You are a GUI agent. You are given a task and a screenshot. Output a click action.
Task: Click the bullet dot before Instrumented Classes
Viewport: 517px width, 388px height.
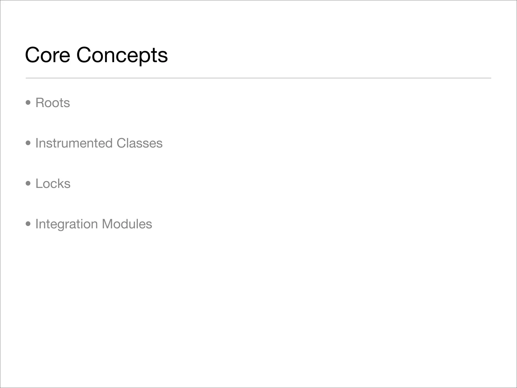click(x=28, y=143)
